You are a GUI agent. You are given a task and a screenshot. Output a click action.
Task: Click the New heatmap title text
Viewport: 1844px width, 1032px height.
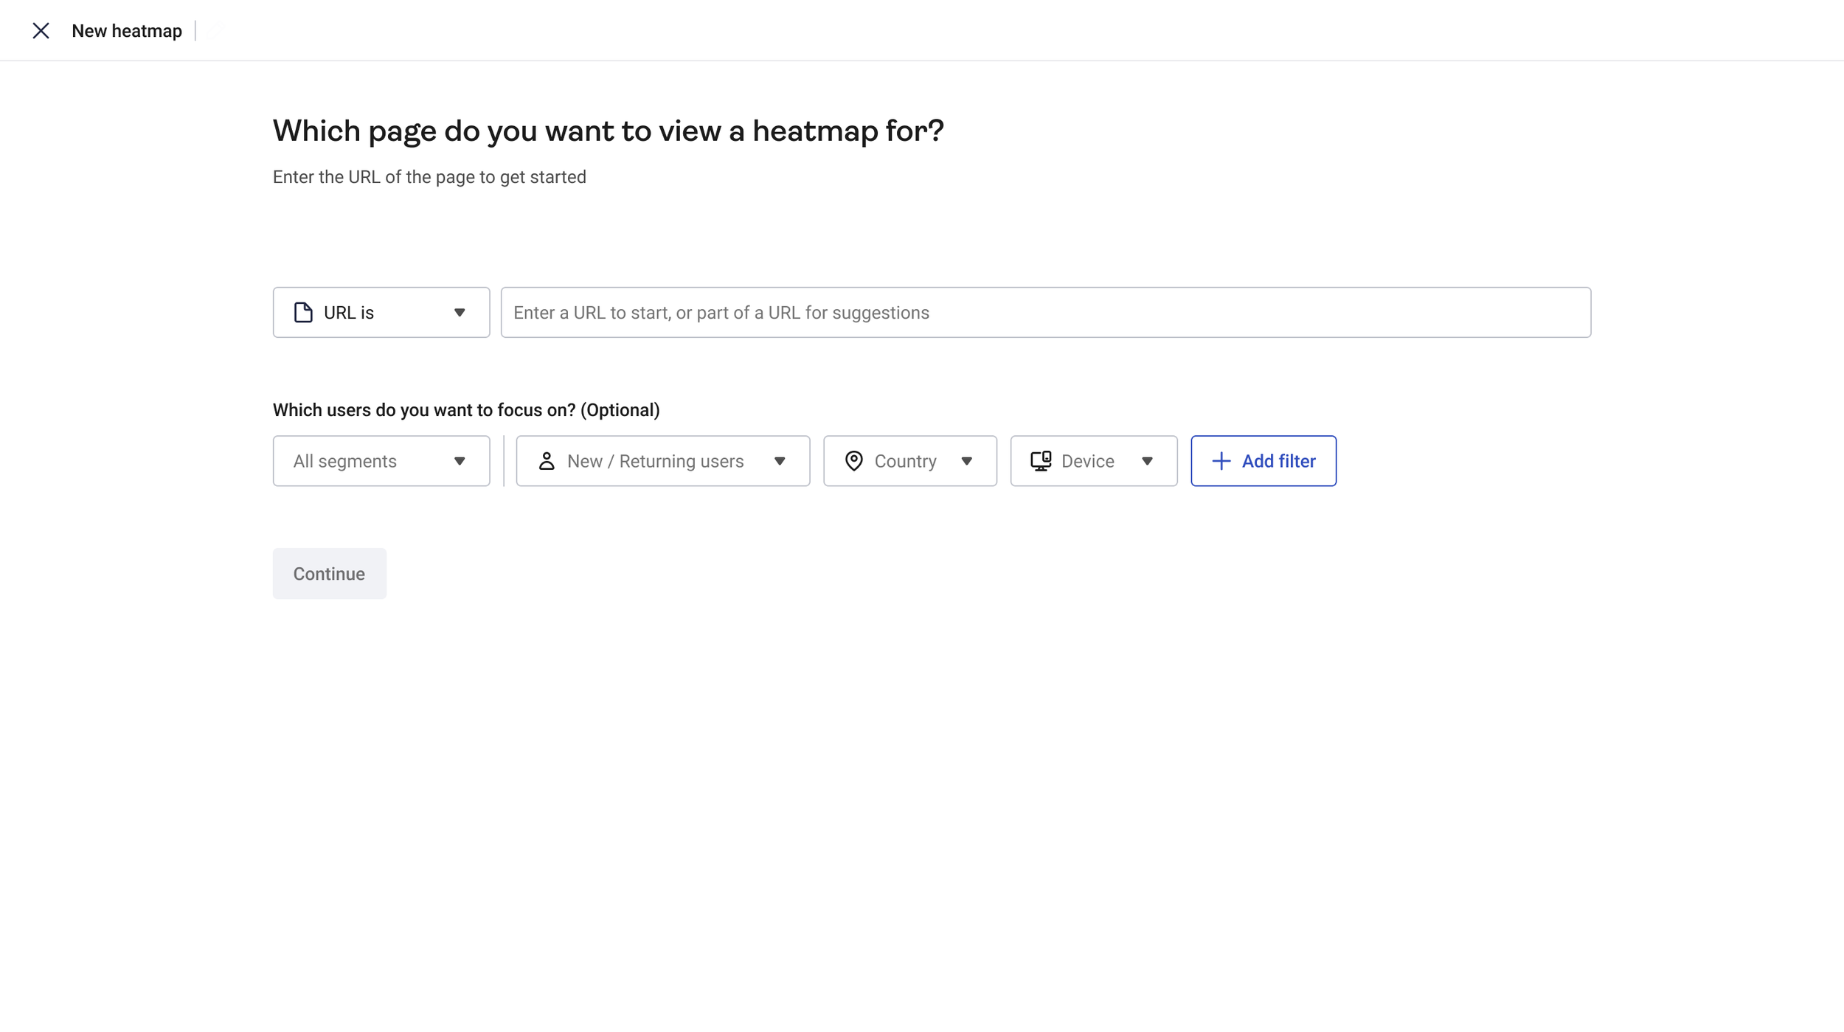click(x=127, y=31)
